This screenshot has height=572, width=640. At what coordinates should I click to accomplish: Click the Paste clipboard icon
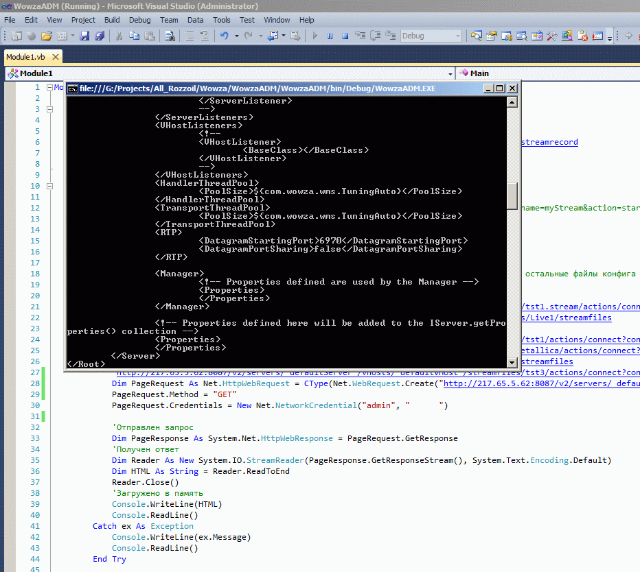(150, 36)
